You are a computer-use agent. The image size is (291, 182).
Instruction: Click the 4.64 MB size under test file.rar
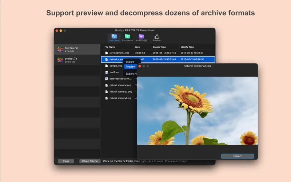tap(69, 51)
